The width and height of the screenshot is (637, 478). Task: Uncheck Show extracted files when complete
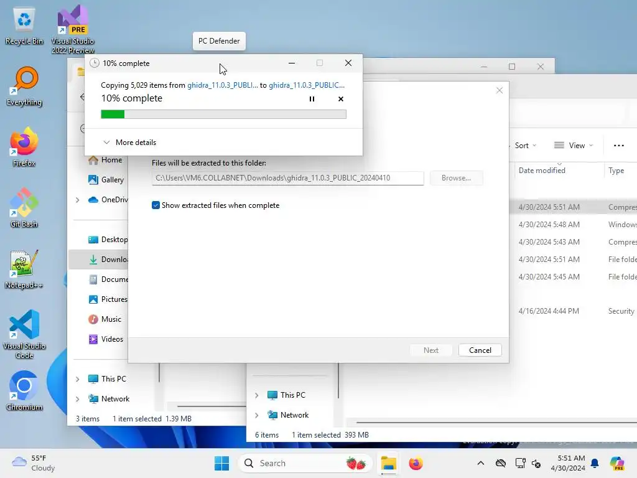click(156, 205)
